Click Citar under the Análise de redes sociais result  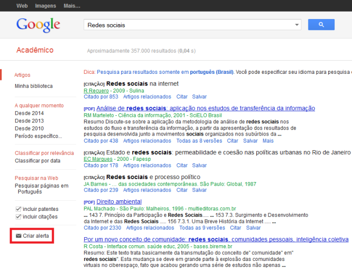point(232,141)
